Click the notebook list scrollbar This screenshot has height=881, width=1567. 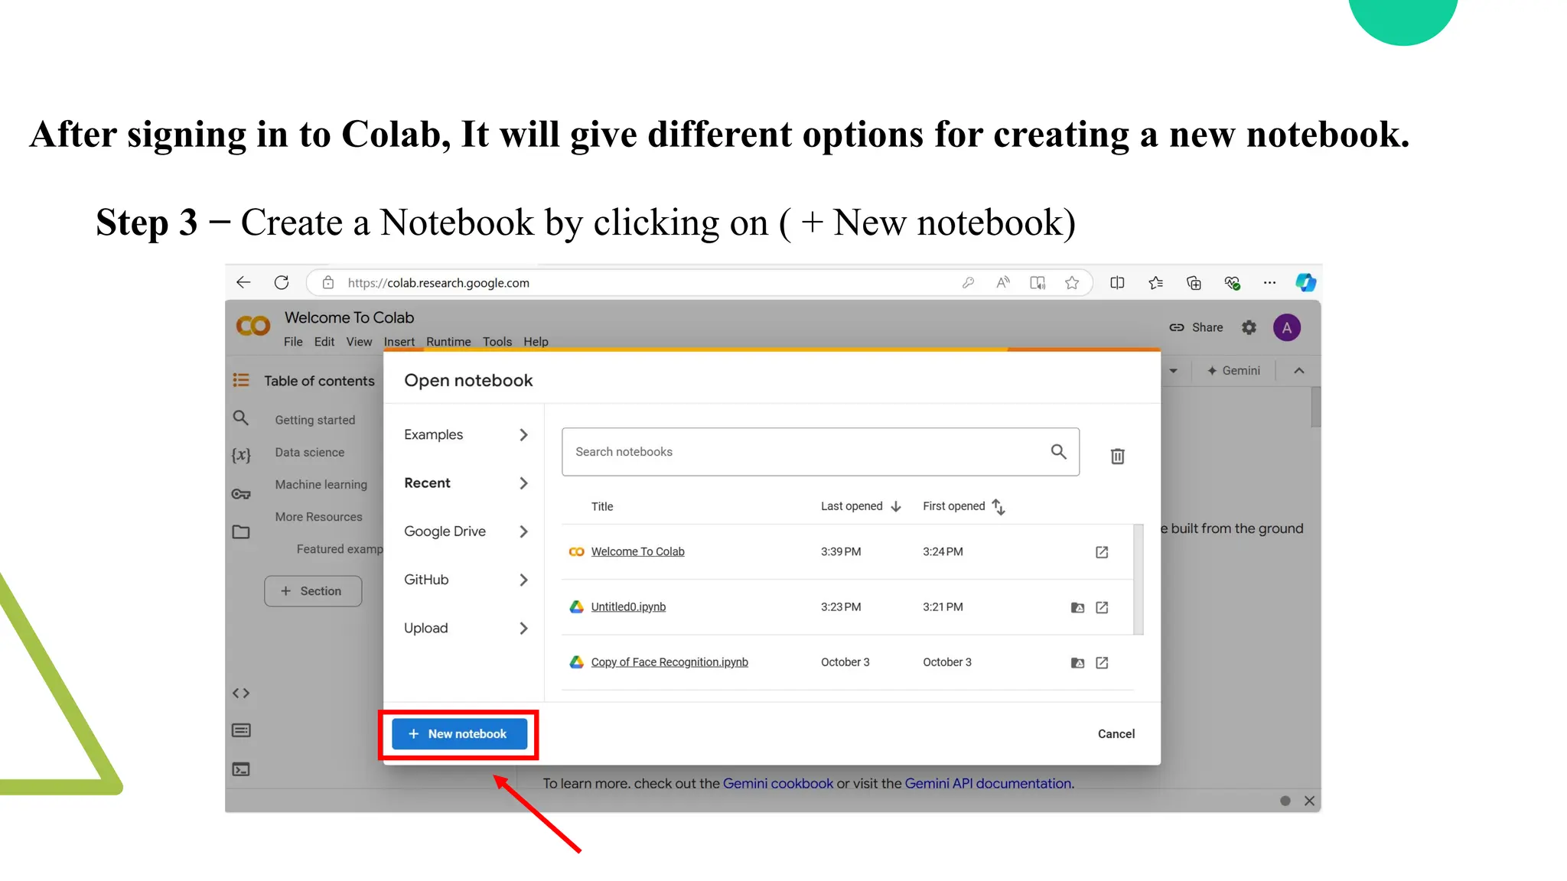pyautogui.click(x=1139, y=579)
